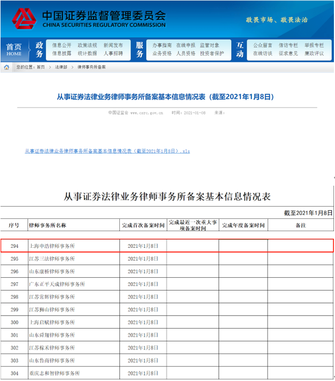The width and height of the screenshot is (335, 381).
Task: Open 征求意见 in the 互动 section
Action: coord(288,53)
